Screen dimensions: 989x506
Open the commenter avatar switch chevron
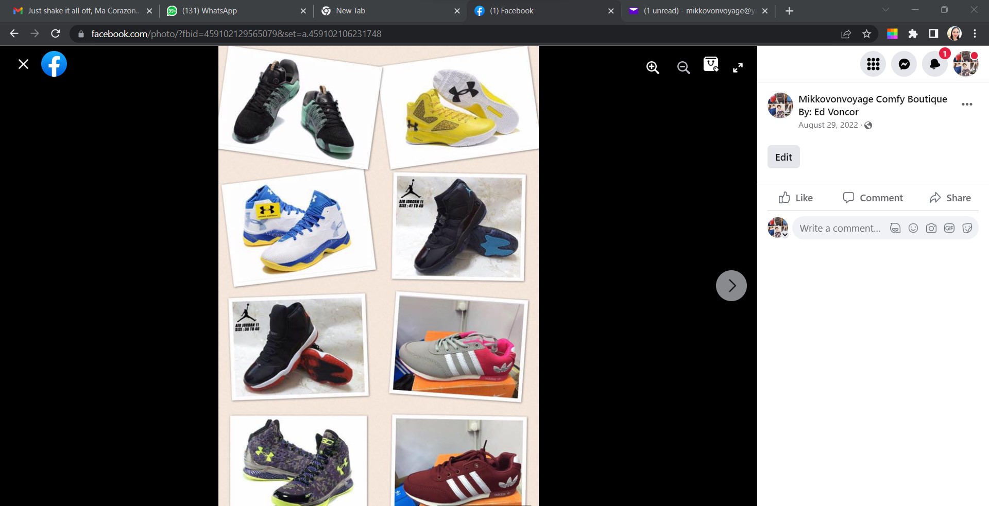click(x=785, y=234)
